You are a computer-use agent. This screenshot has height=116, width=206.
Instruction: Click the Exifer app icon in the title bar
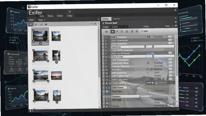29,7
